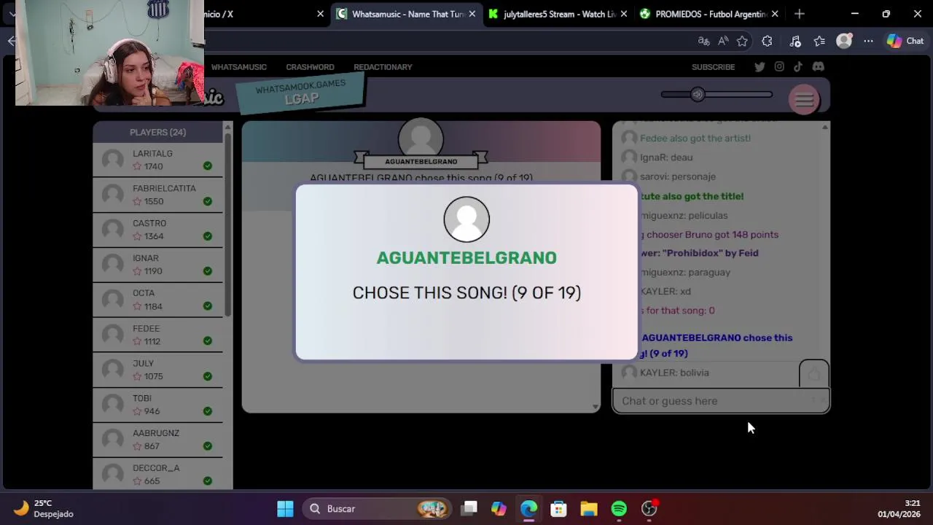Select player OCTA in the list
The height and width of the screenshot is (525, 933).
tap(157, 300)
